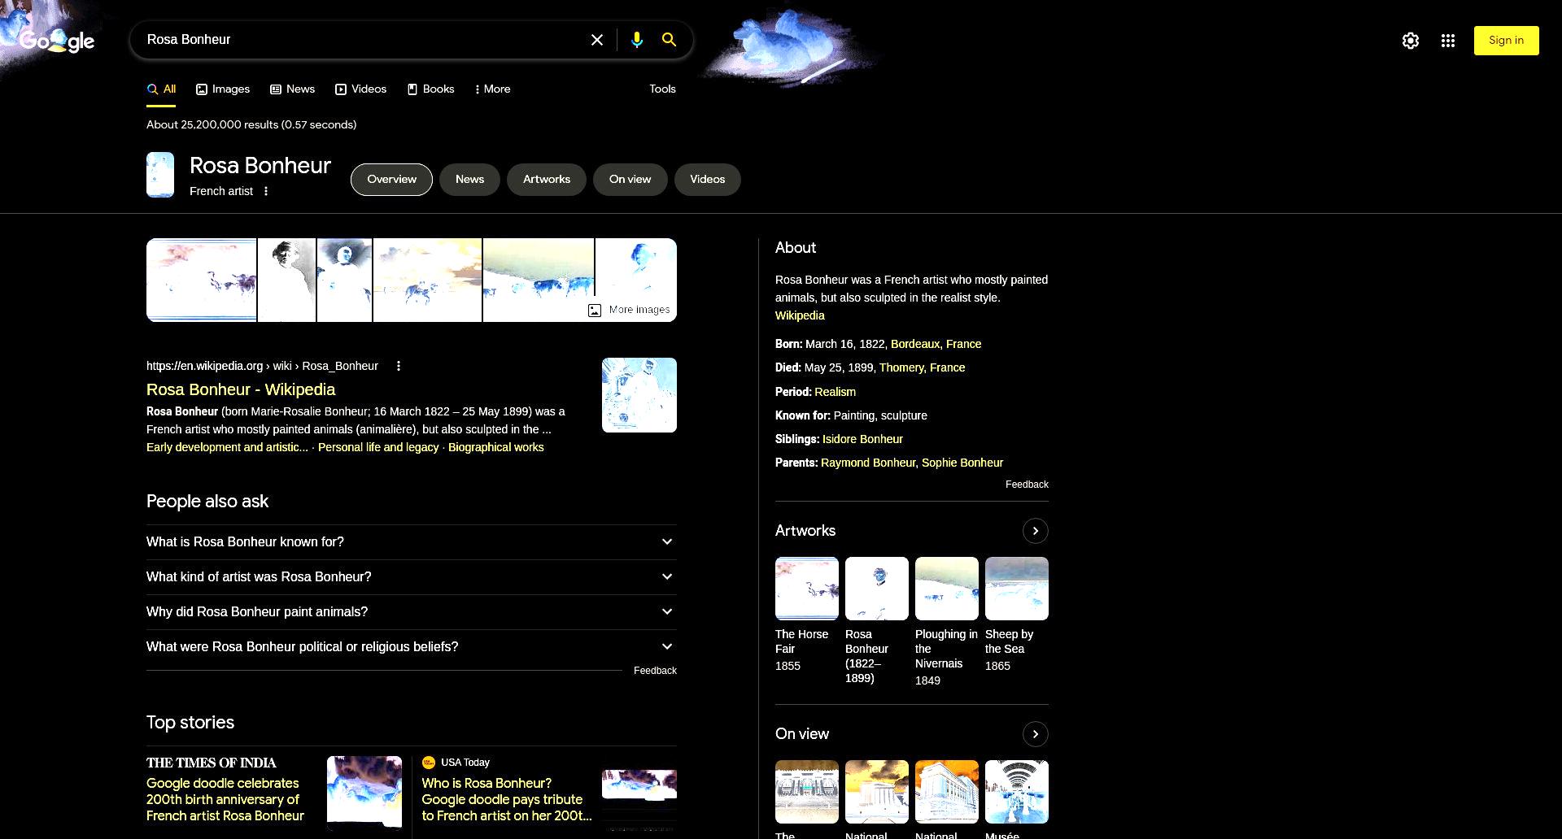This screenshot has width=1562, height=839.
Task: Expand question about political or religious beliefs
Action: point(411,647)
